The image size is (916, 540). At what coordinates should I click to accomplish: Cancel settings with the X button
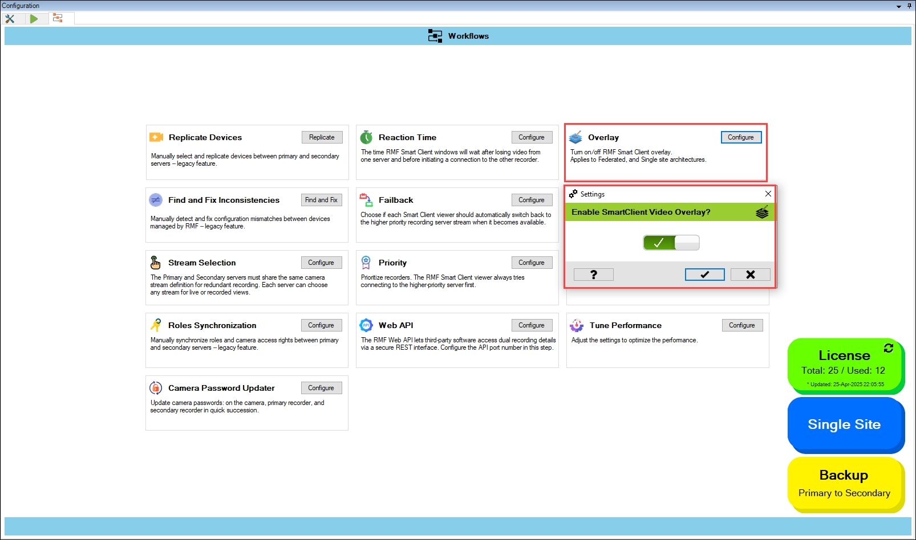(x=750, y=275)
